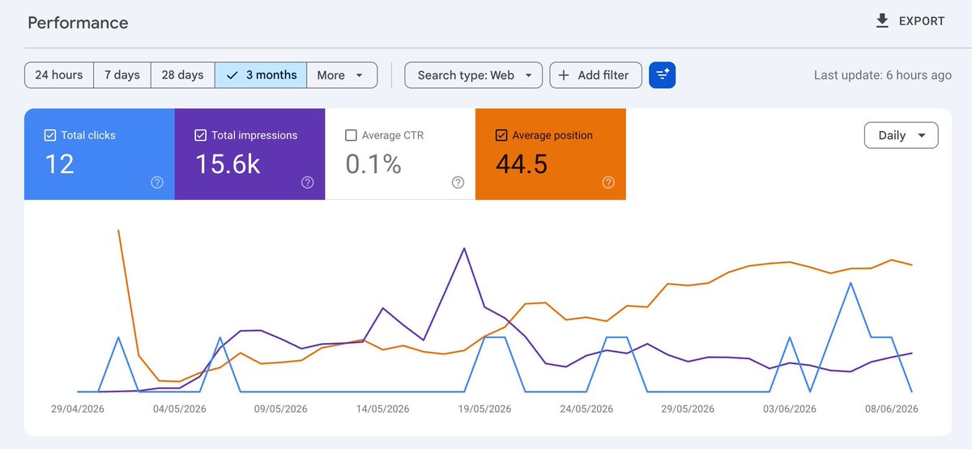Viewport: 972px width, 449px height.
Task: Uncheck the Total clicks checkbox
Action: (50, 135)
